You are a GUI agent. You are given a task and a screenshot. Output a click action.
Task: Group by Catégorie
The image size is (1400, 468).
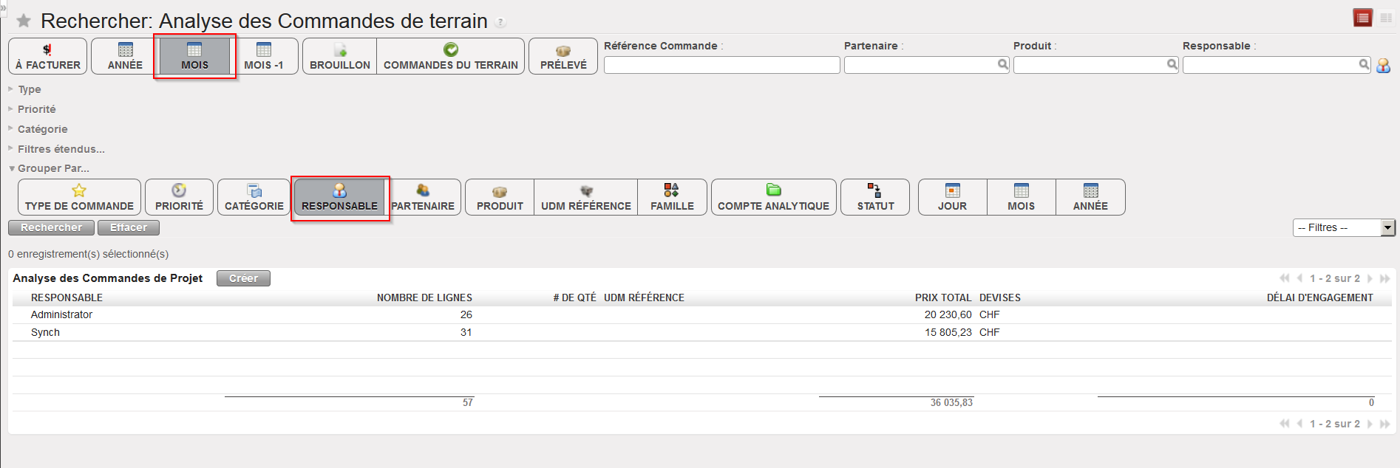(254, 197)
